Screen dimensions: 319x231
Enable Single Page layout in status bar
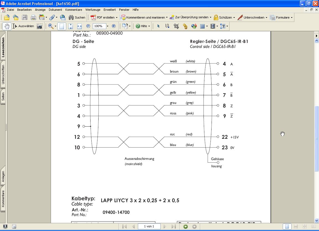(x=287, y=227)
